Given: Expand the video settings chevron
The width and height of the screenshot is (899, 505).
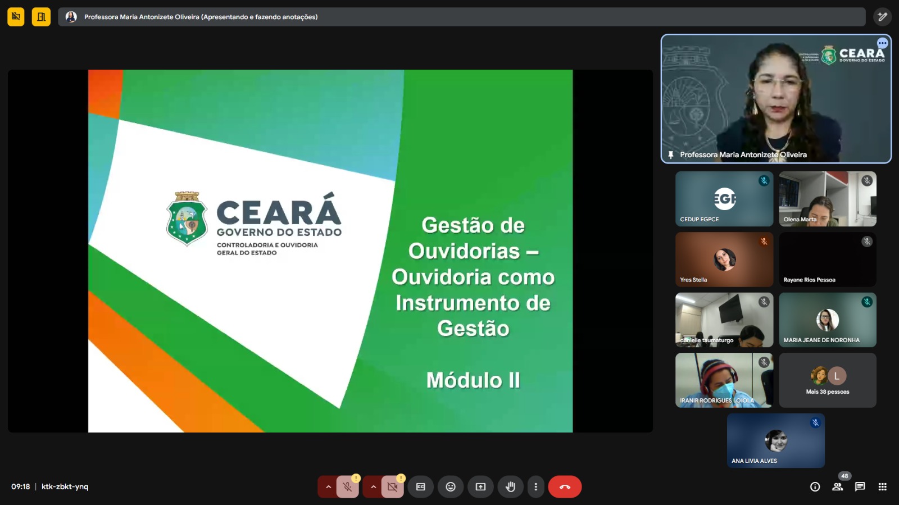Looking at the screenshot, I should 373,487.
